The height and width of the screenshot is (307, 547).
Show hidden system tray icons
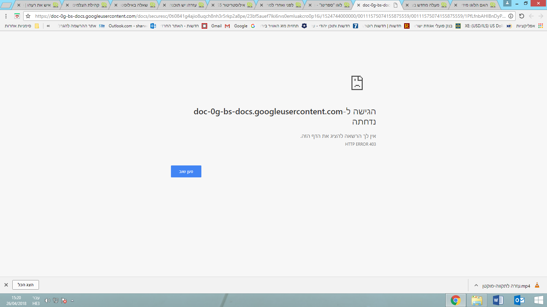(72, 301)
